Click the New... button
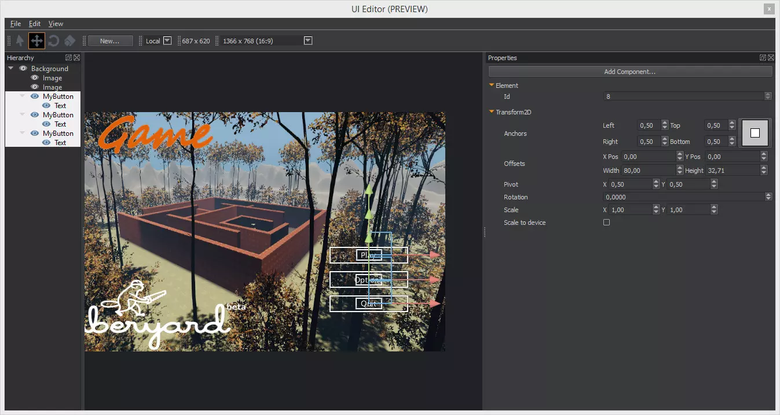The height and width of the screenshot is (415, 780). pos(110,41)
